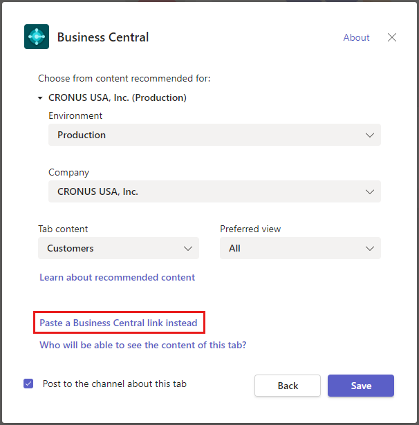Click the 'Post to the channel about this tab' label
The image size is (419, 425).
point(115,384)
